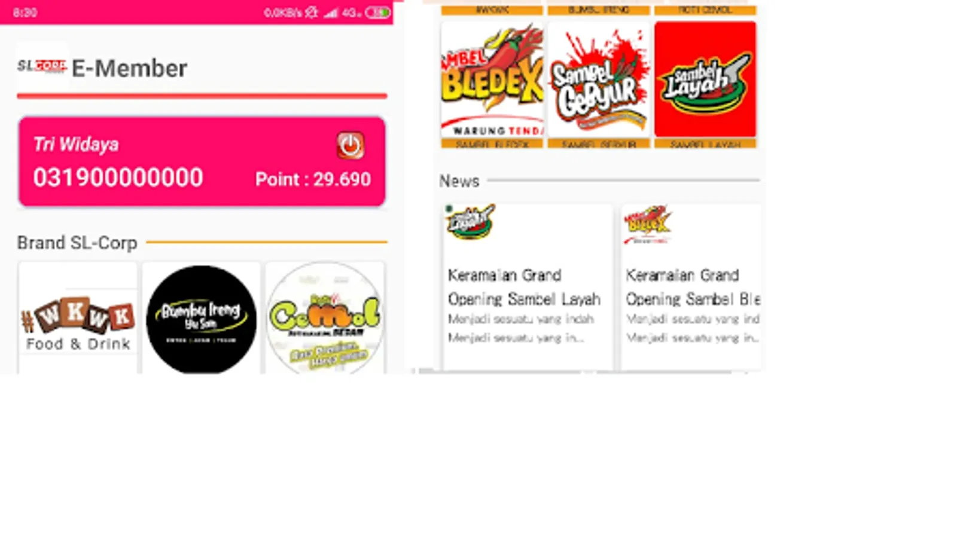This screenshot has width=957, height=538.
Task: Tap the Brand SL-Corp section heading
Action: tap(77, 243)
